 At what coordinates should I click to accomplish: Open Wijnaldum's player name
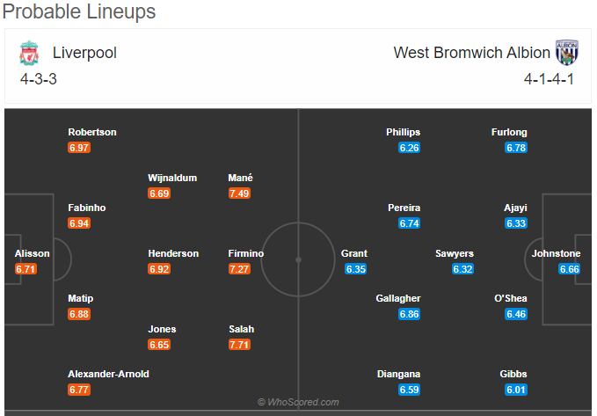[172, 178]
